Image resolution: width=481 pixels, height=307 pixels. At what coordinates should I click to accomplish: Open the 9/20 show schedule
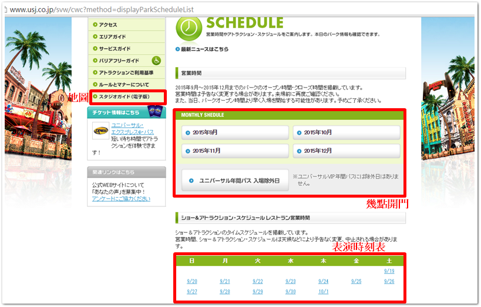click(x=192, y=281)
